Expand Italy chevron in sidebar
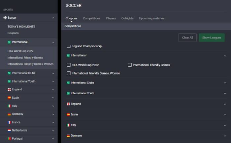Image resolution: width=231 pixels, height=143 pixels. pos(53,106)
